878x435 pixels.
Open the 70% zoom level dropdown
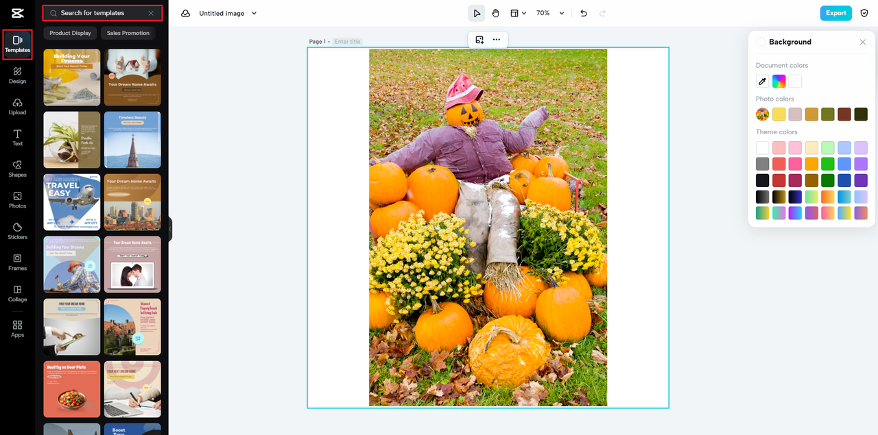coord(550,13)
